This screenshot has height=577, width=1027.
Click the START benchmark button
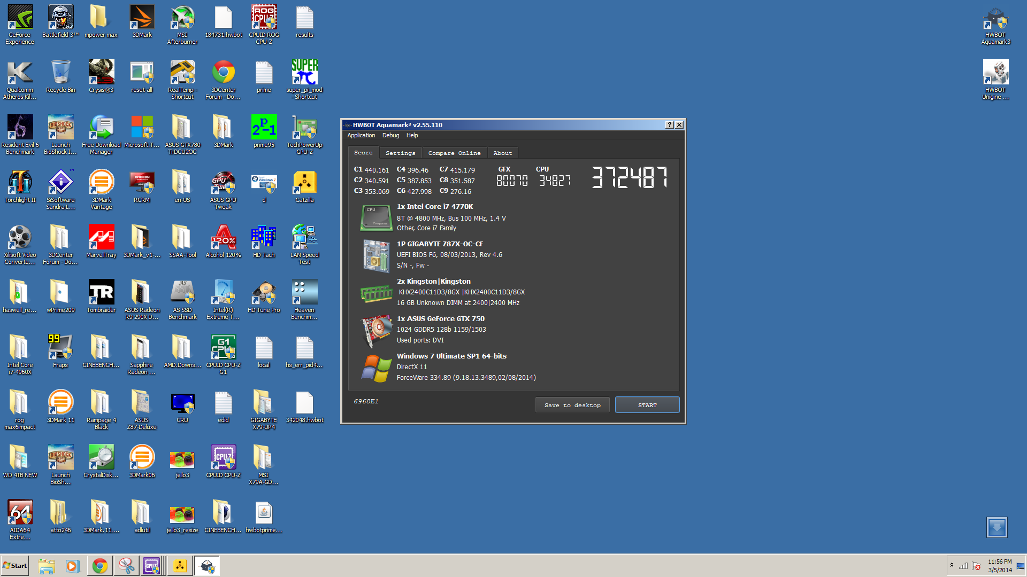point(647,405)
